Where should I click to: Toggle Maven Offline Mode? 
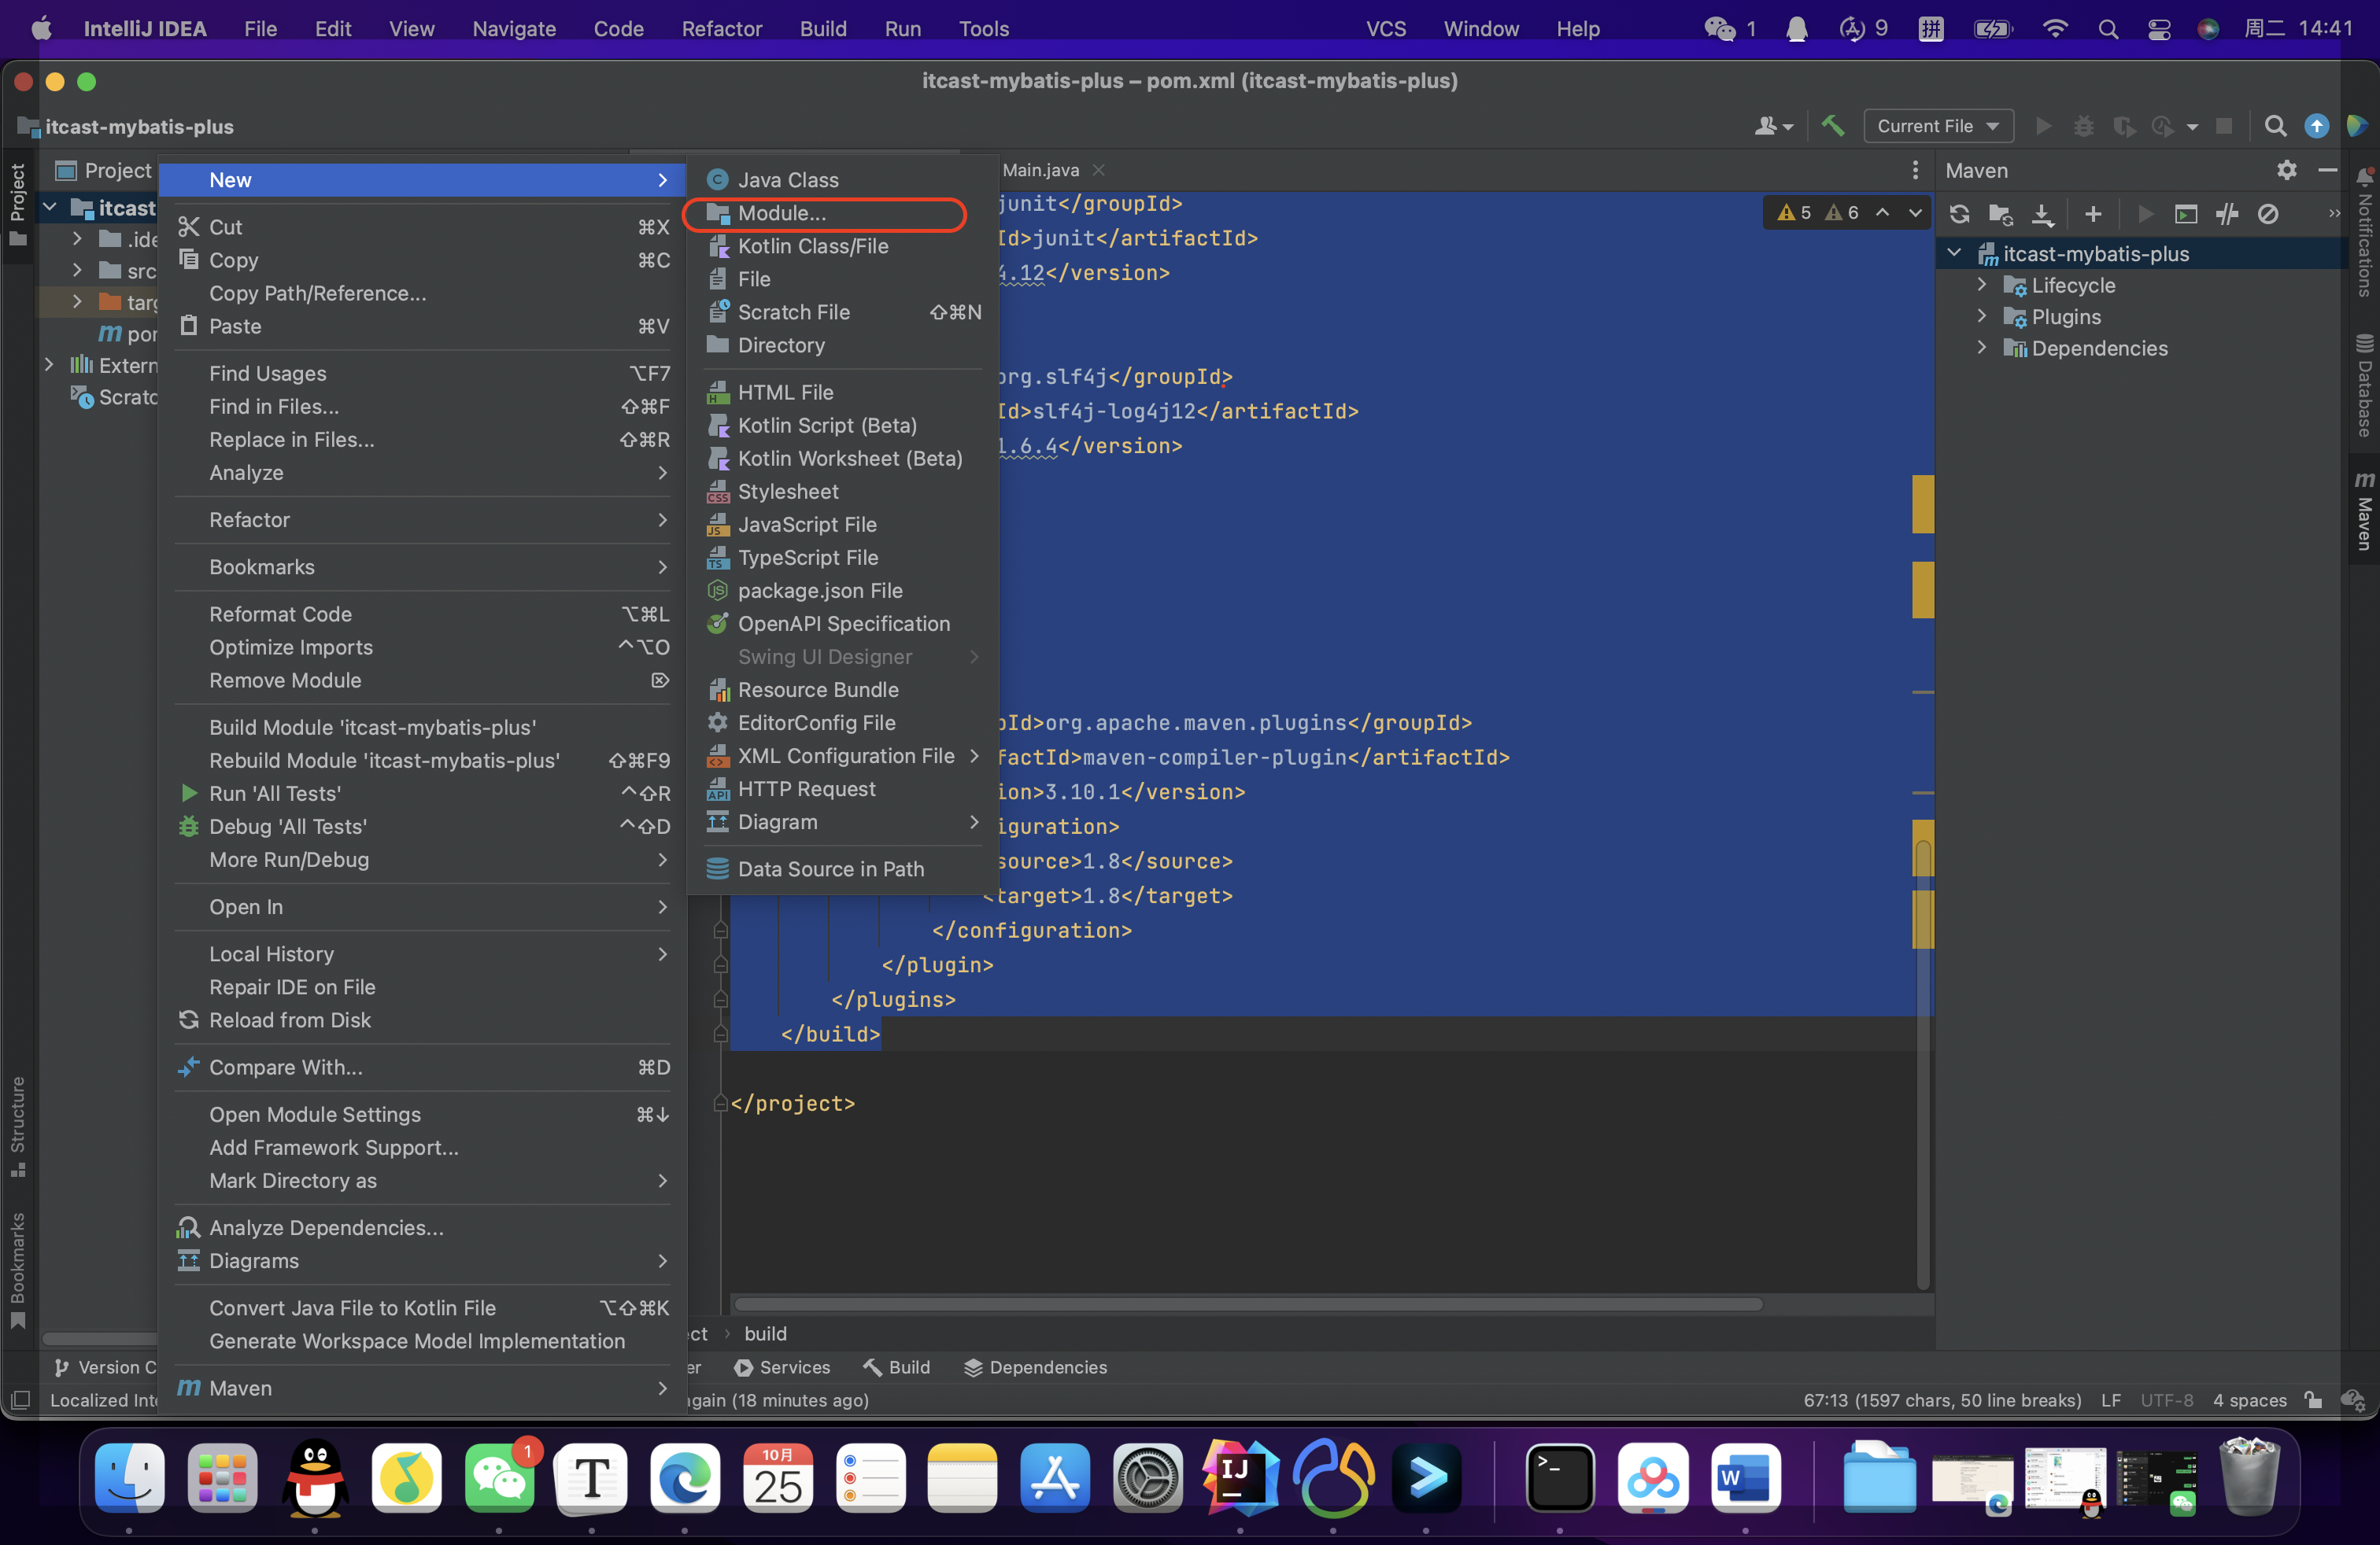(x=2227, y=214)
